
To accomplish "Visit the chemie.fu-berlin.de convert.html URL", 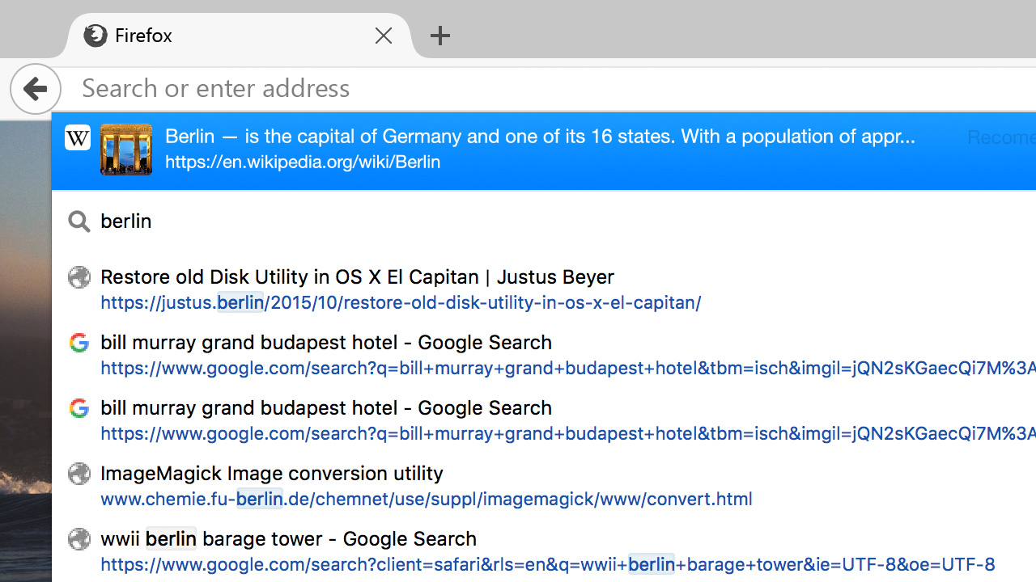I will 427,500.
